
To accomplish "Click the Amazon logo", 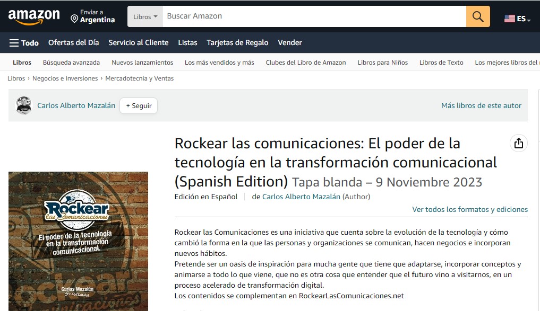I will click(x=34, y=17).
